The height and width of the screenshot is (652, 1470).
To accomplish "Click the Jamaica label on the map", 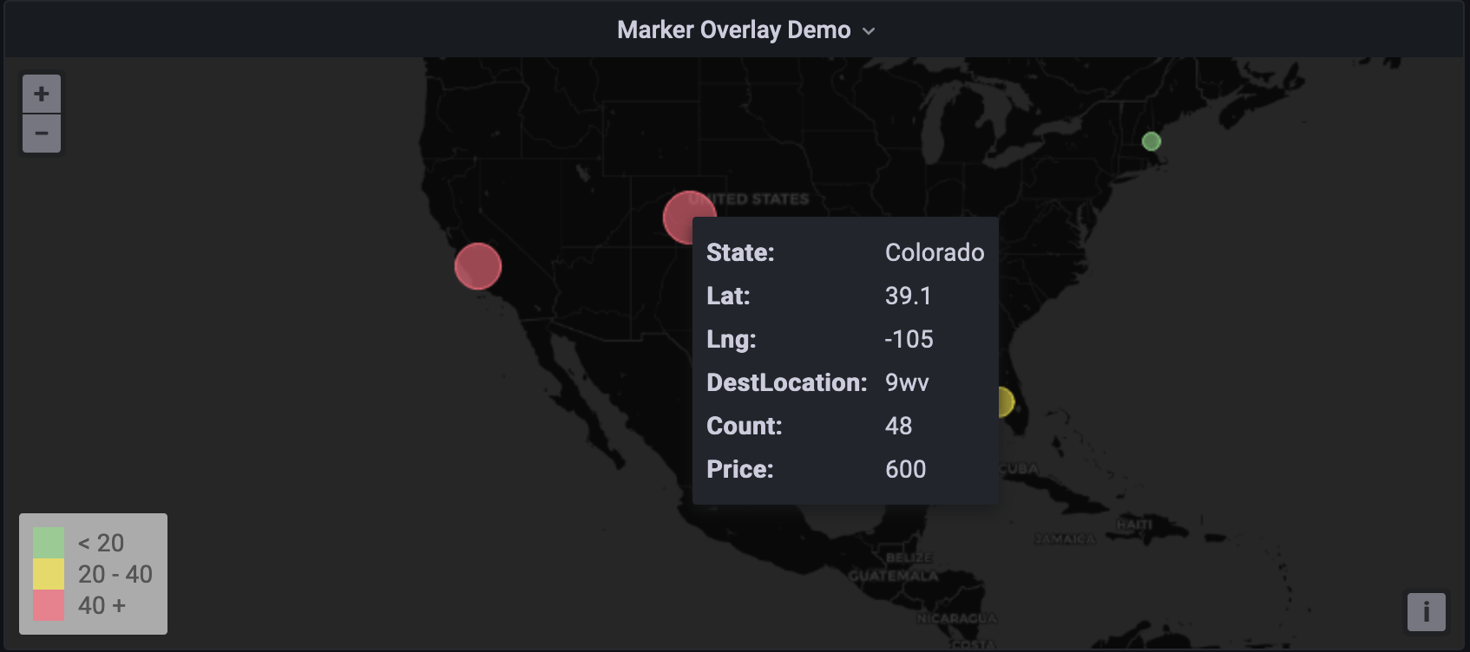I will pyautogui.click(x=1065, y=539).
